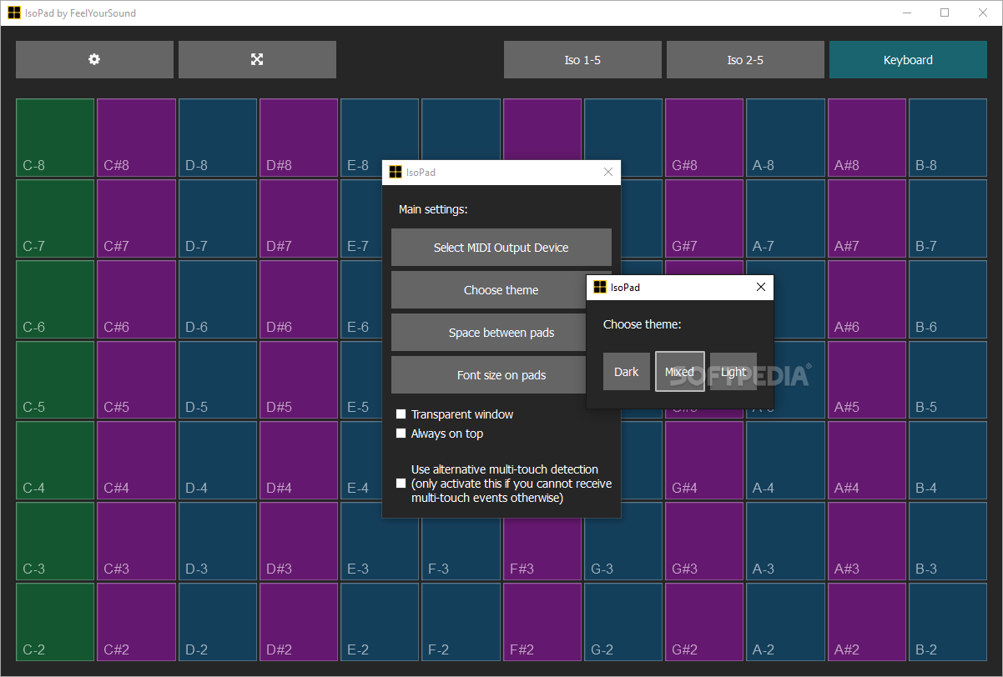This screenshot has width=1003, height=677.
Task: Click IsoPad icon in Choose theme dialog title
Action: click(x=600, y=287)
